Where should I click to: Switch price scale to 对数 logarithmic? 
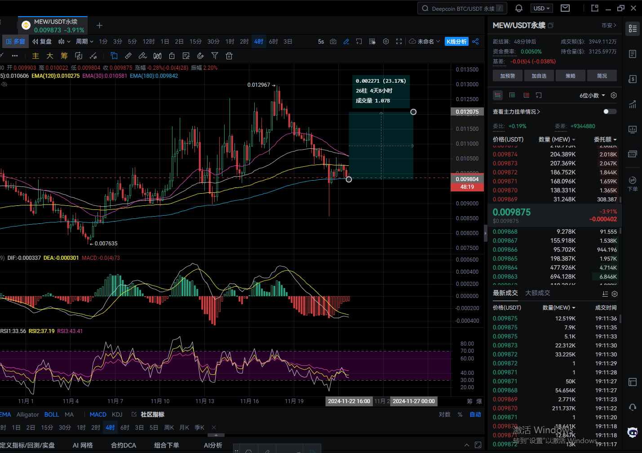pos(445,414)
